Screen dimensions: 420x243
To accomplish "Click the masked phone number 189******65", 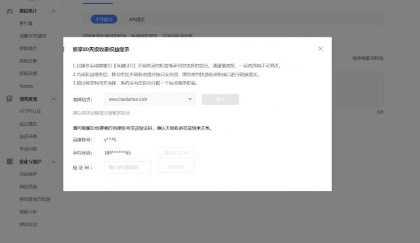I will (117, 153).
